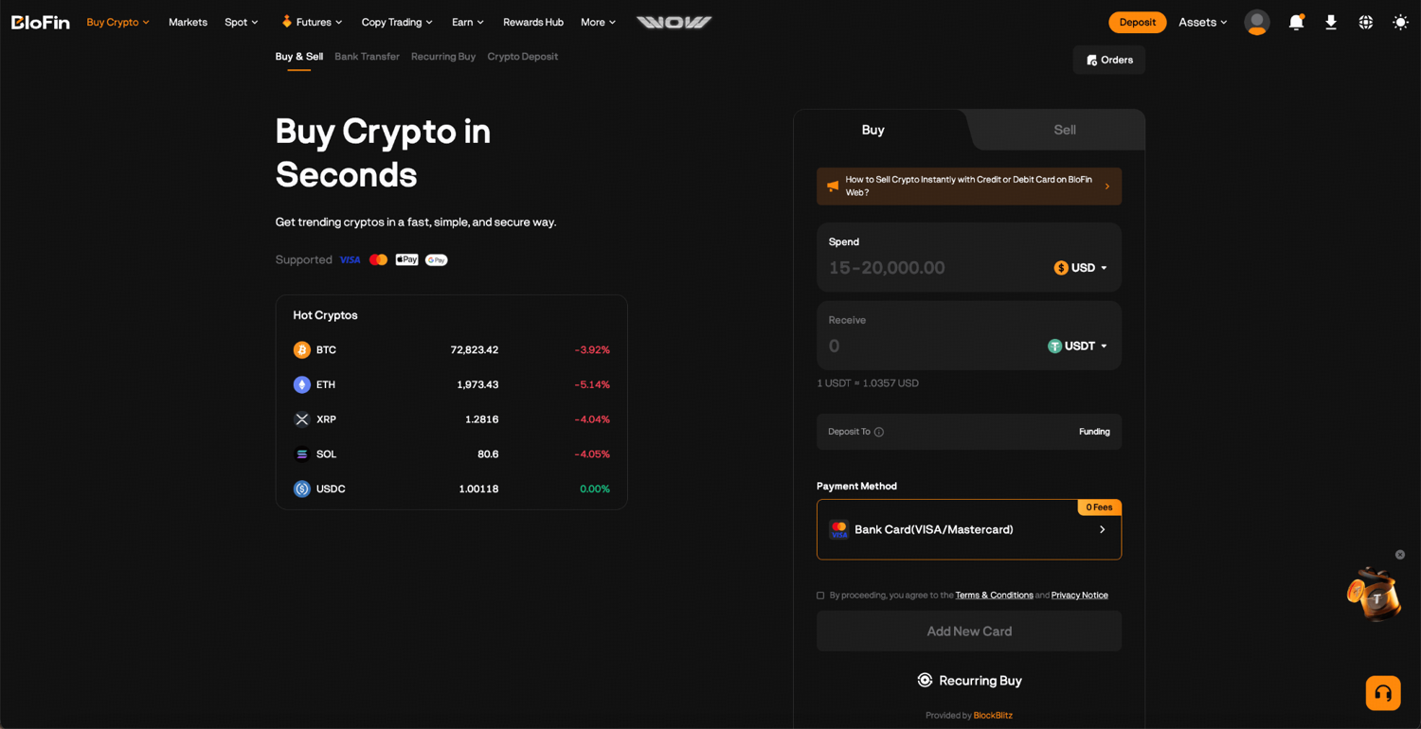Click the megaphone announcement icon
The image size is (1421, 729).
[833, 187]
